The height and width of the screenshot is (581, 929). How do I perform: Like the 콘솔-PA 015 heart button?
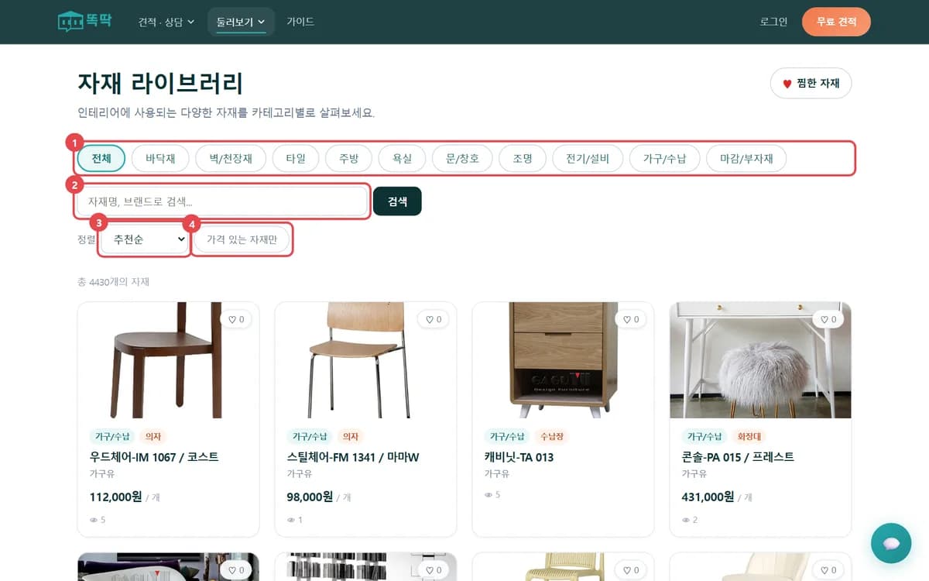coord(828,319)
